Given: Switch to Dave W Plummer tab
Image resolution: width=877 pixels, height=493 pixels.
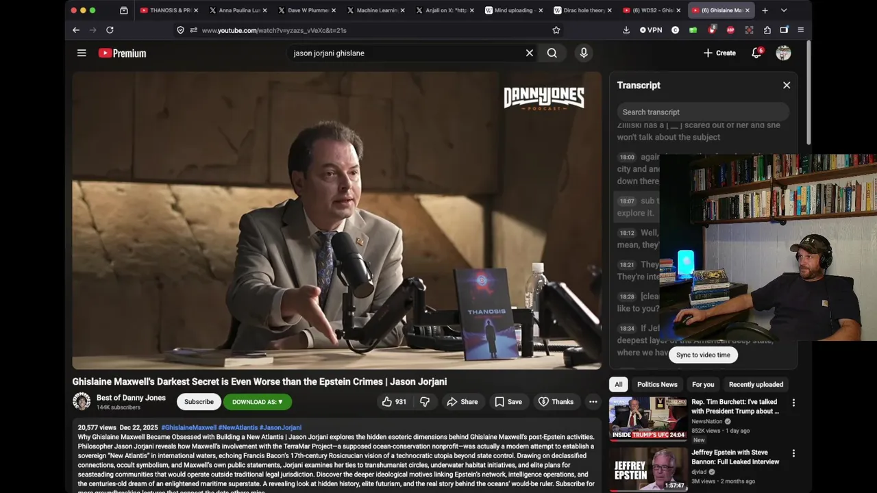Looking at the screenshot, I should (306, 10).
